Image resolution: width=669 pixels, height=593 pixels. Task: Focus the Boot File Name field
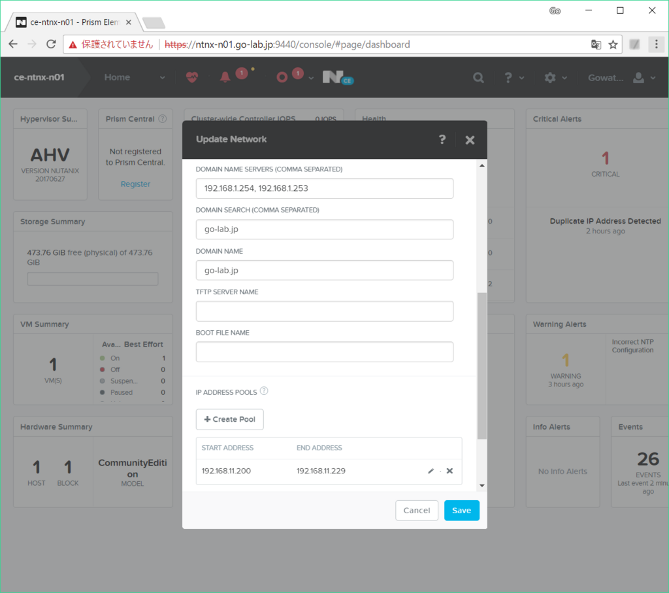(x=324, y=352)
